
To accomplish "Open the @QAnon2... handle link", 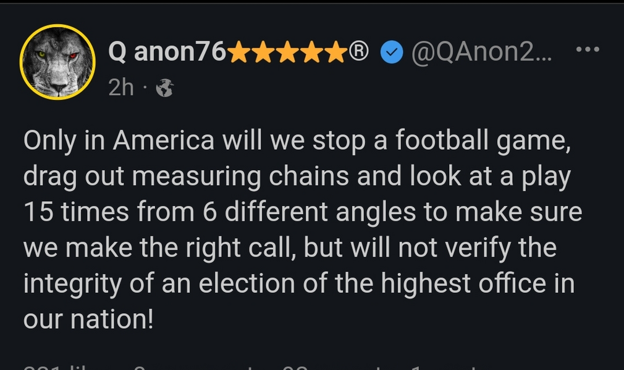I will click(482, 54).
